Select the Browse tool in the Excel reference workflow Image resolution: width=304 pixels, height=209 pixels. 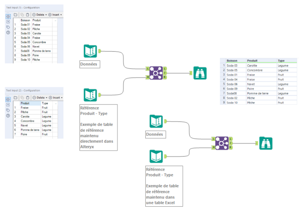point(266,143)
